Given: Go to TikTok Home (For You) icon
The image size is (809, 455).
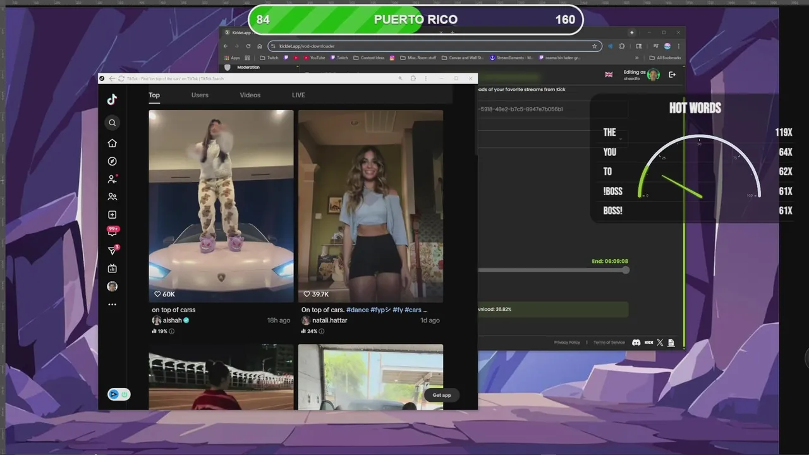Looking at the screenshot, I should [113, 143].
